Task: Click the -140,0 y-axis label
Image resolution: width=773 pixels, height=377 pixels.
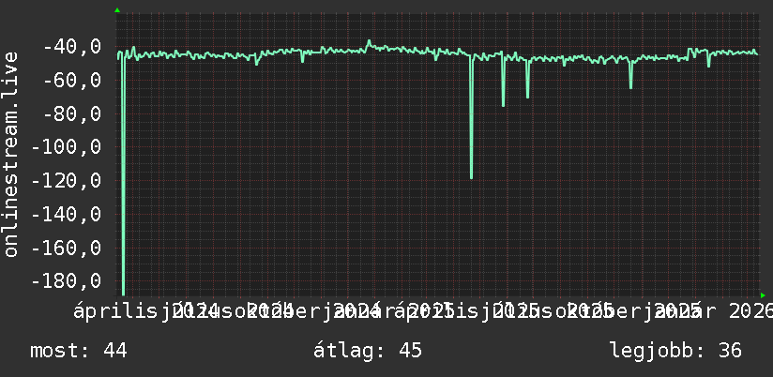Action: [67, 214]
